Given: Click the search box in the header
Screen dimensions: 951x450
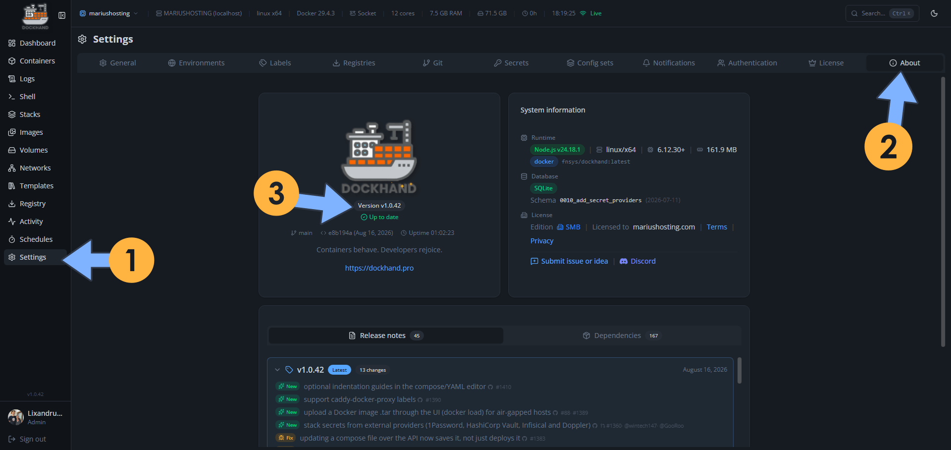Looking at the screenshot, I should click(x=882, y=13).
